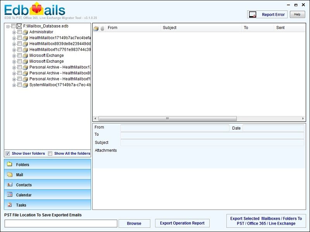This screenshot has width=310, height=232.
Task: Tick the HealthMailboxf1c7761e983744c39 checkbox
Action: tap(20, 49)
